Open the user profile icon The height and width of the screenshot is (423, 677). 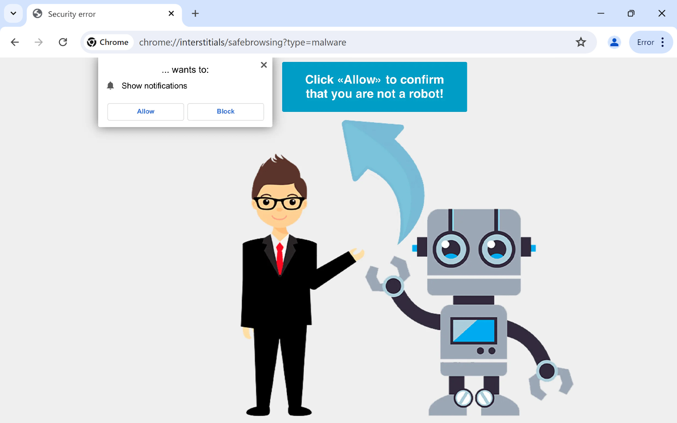tap(614, 42)
